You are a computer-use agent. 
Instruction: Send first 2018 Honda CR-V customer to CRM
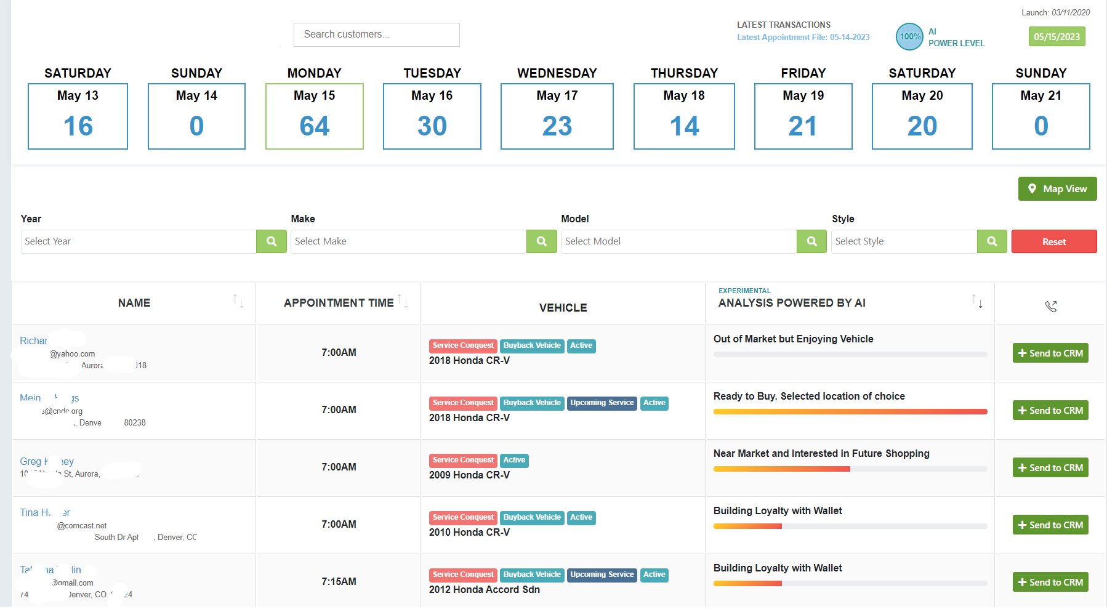(1050, 353)
